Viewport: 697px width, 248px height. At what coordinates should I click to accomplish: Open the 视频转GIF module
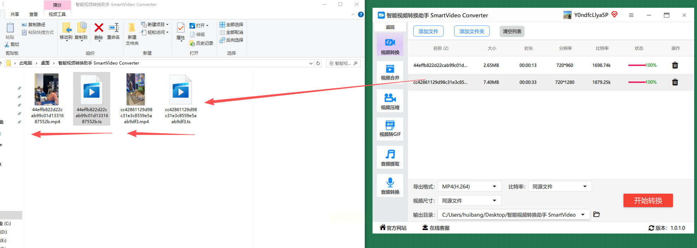pyautogui.click(x=390, y=128)
